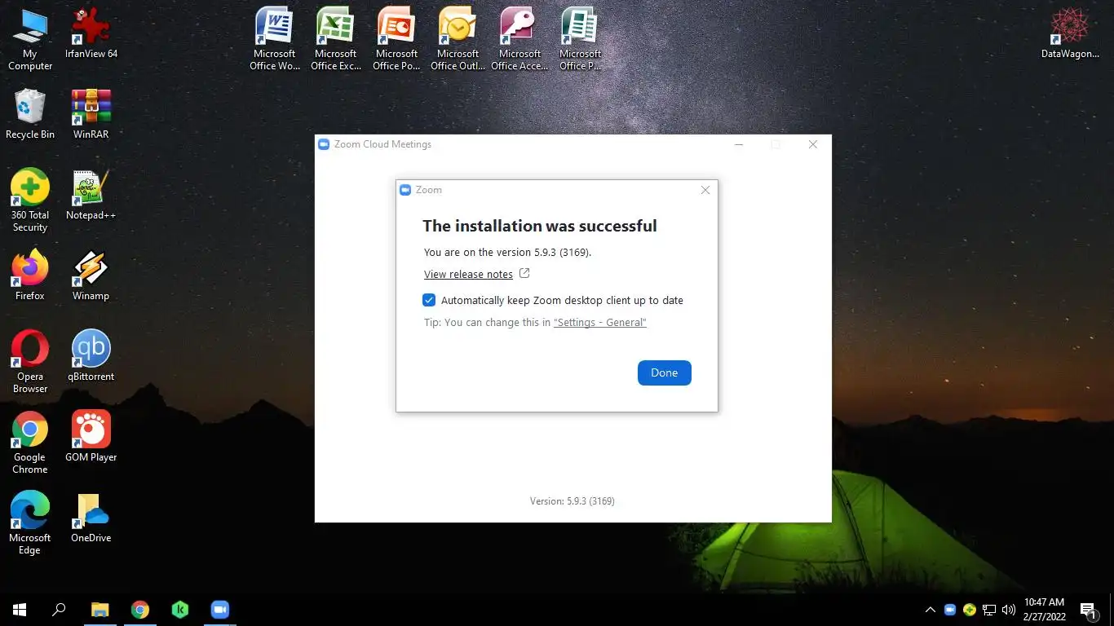The width and height of the screenshot is (1114, 626).
Task: Select the Recycle Bin icon
Action: click(x=30, y=114)
